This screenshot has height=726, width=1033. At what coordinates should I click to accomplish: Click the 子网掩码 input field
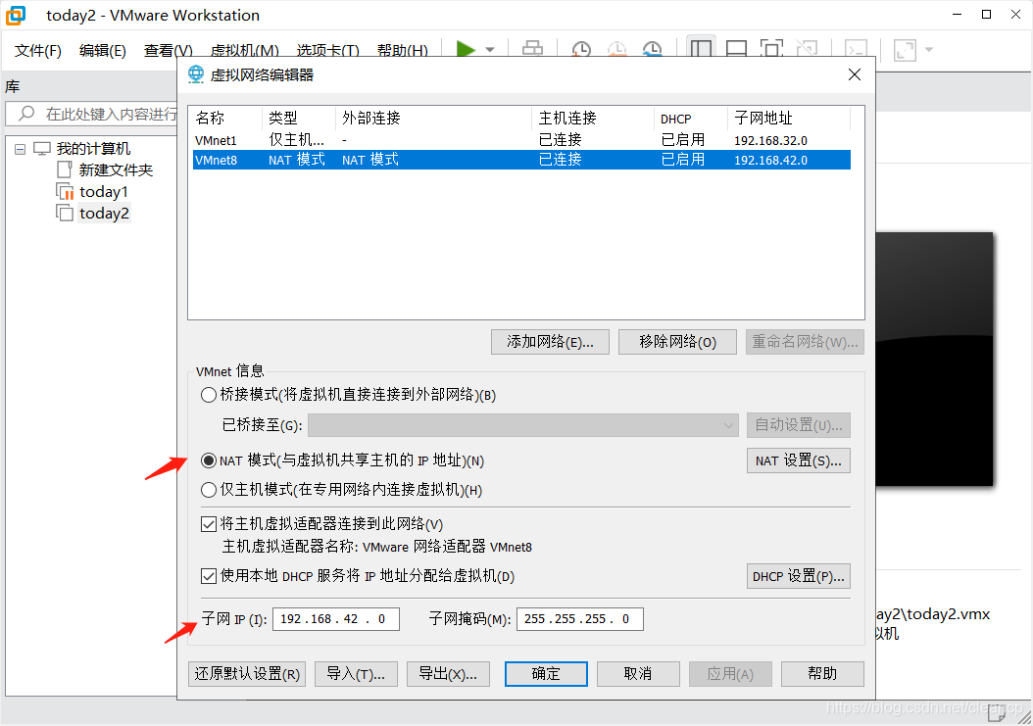click(580, 618)
